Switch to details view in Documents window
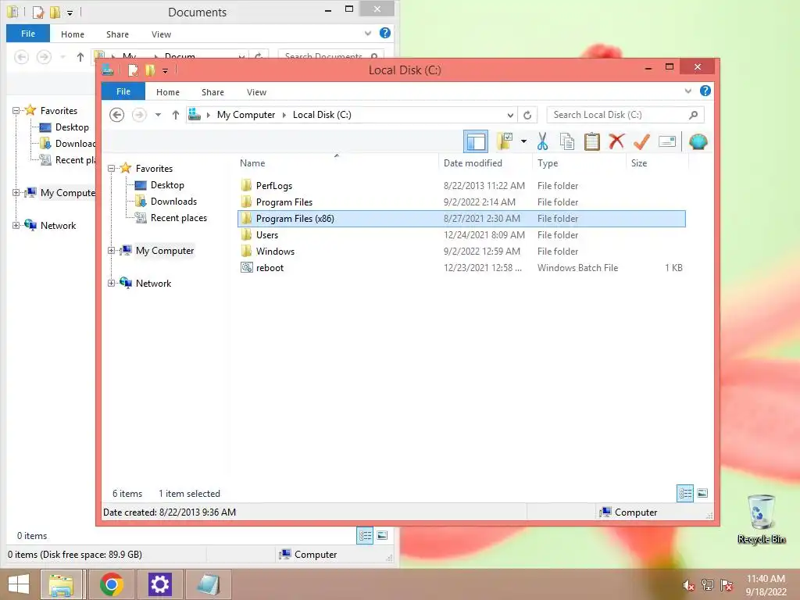800x600 pixels. [x=365, y=536]
